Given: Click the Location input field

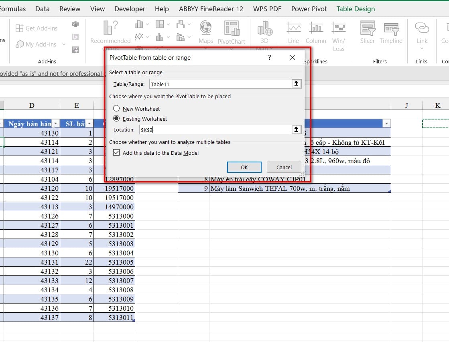Looking at the screenshot, I should click(215, 130).
